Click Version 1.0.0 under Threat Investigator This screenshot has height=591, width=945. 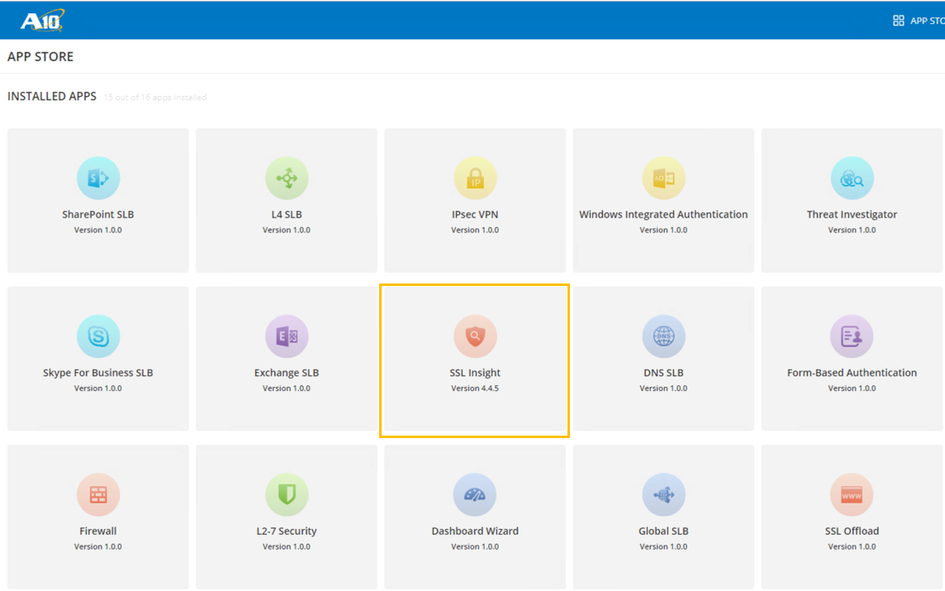pos(852,230)
